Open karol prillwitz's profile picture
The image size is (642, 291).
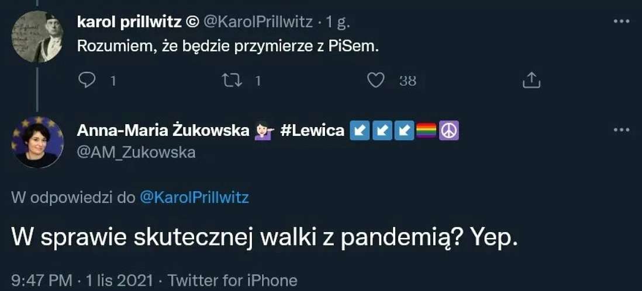click(37, 37)
